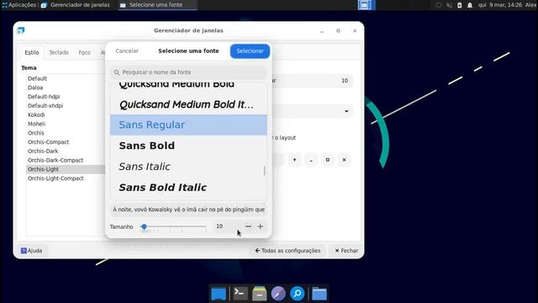
Task: Open the file manager drawer icon in dock
Action: 259,294
